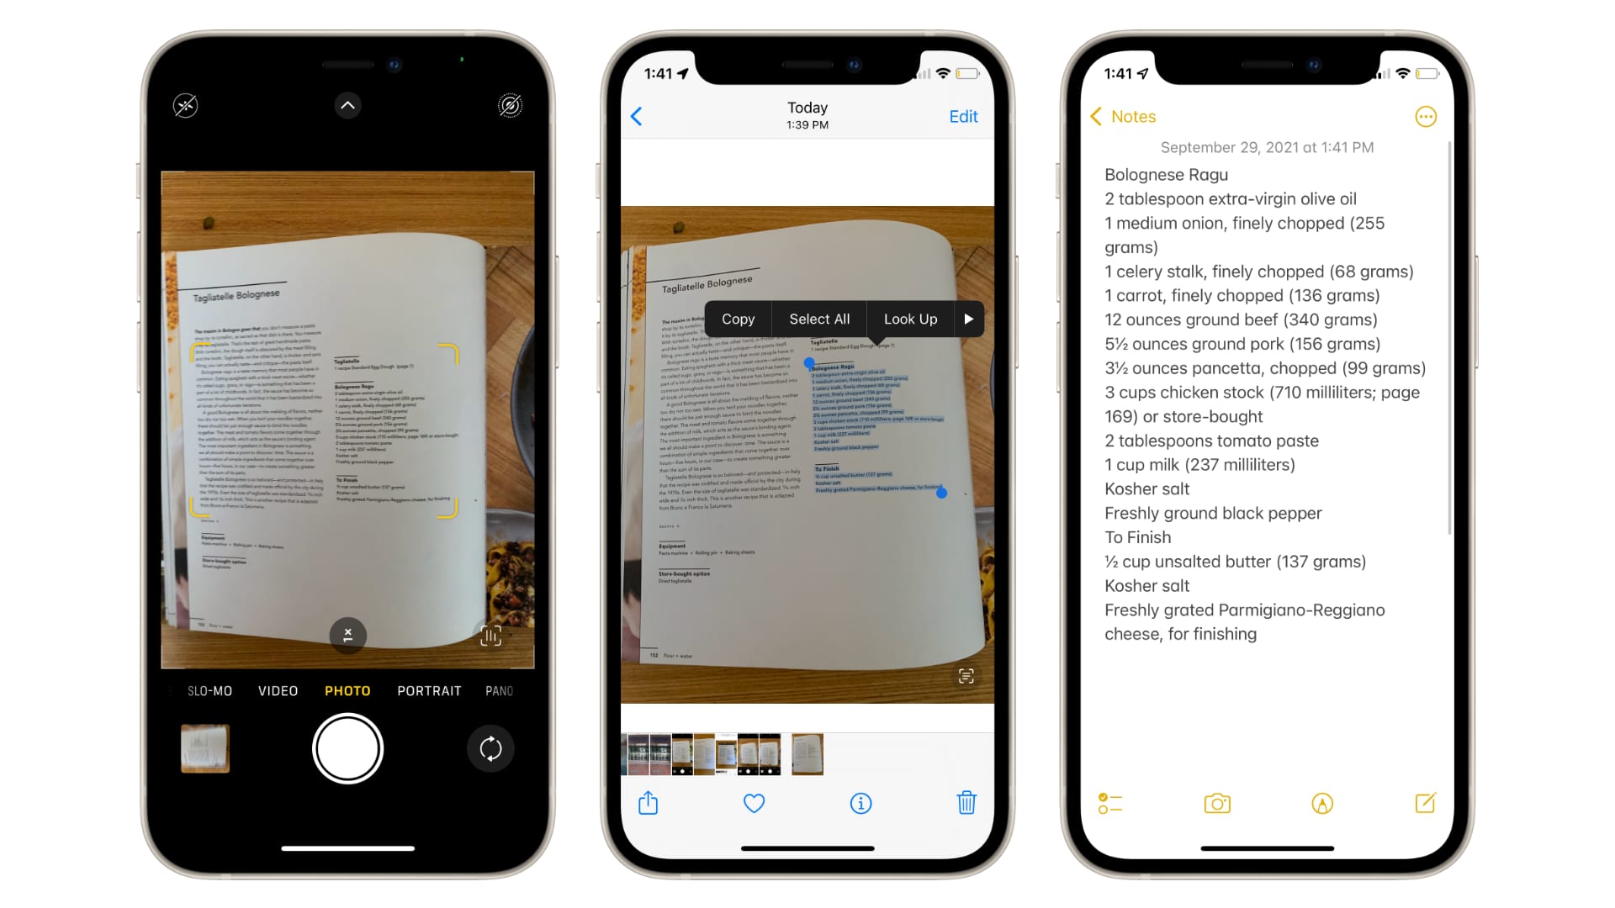
Task: Tap the Markup/Pen icon in Notes toolbar
Action: pyautogui.click(x=1321, y=803)
